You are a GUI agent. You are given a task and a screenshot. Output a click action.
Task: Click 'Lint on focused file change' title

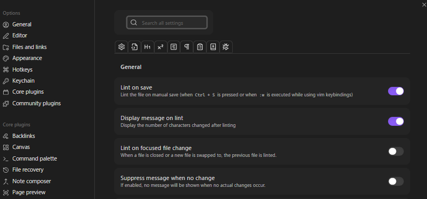[156, 148]
